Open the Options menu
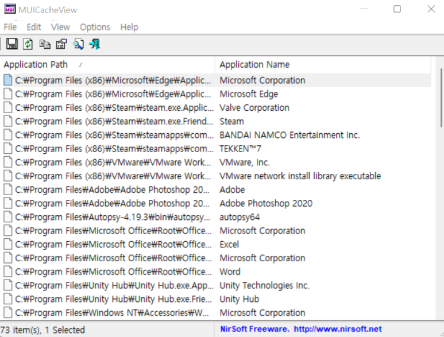 (x=95, y=27)
